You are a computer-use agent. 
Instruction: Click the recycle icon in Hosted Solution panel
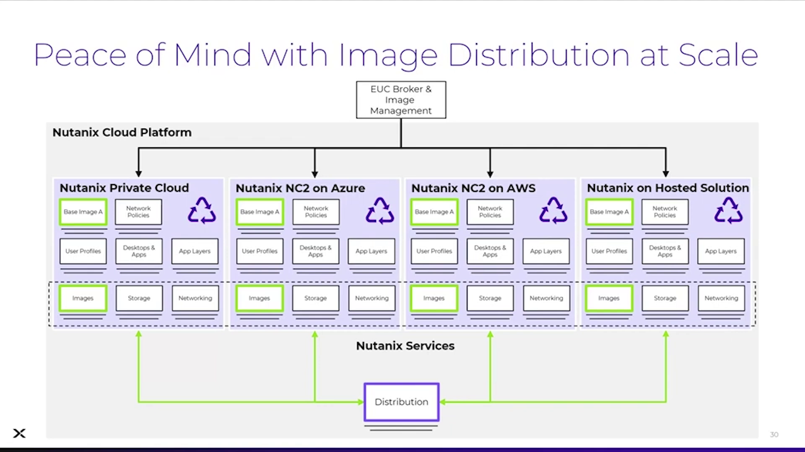(729, 211)
